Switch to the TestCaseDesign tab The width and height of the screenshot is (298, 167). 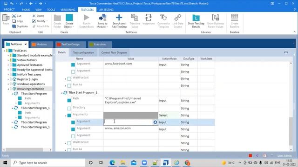point(70,45)
